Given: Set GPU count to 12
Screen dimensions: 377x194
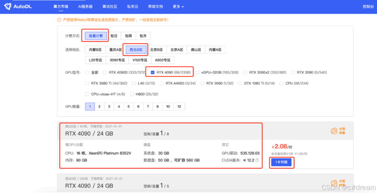Looking at the screenshot, I should coord(179,106).
